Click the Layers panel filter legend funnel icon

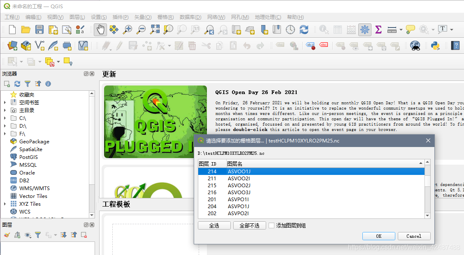(38, 235)
